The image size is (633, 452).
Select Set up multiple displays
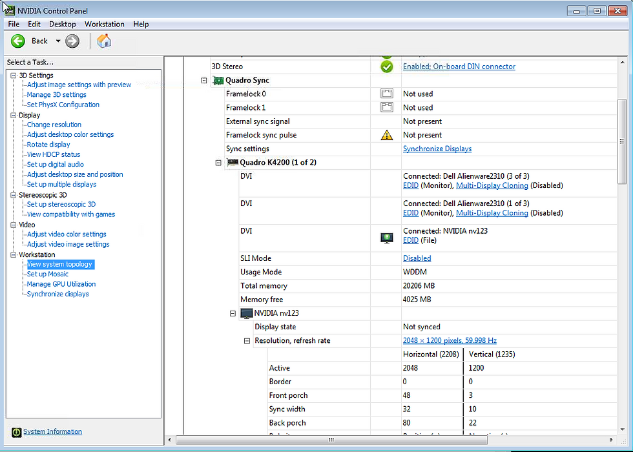pos(61,185)
